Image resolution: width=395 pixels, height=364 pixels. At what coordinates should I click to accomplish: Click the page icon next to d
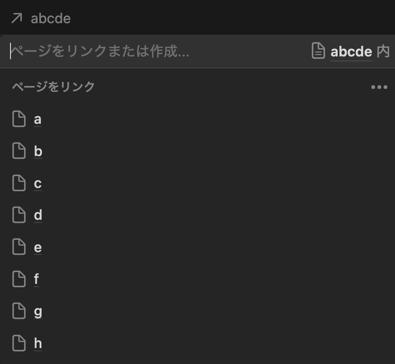[19, 215]
